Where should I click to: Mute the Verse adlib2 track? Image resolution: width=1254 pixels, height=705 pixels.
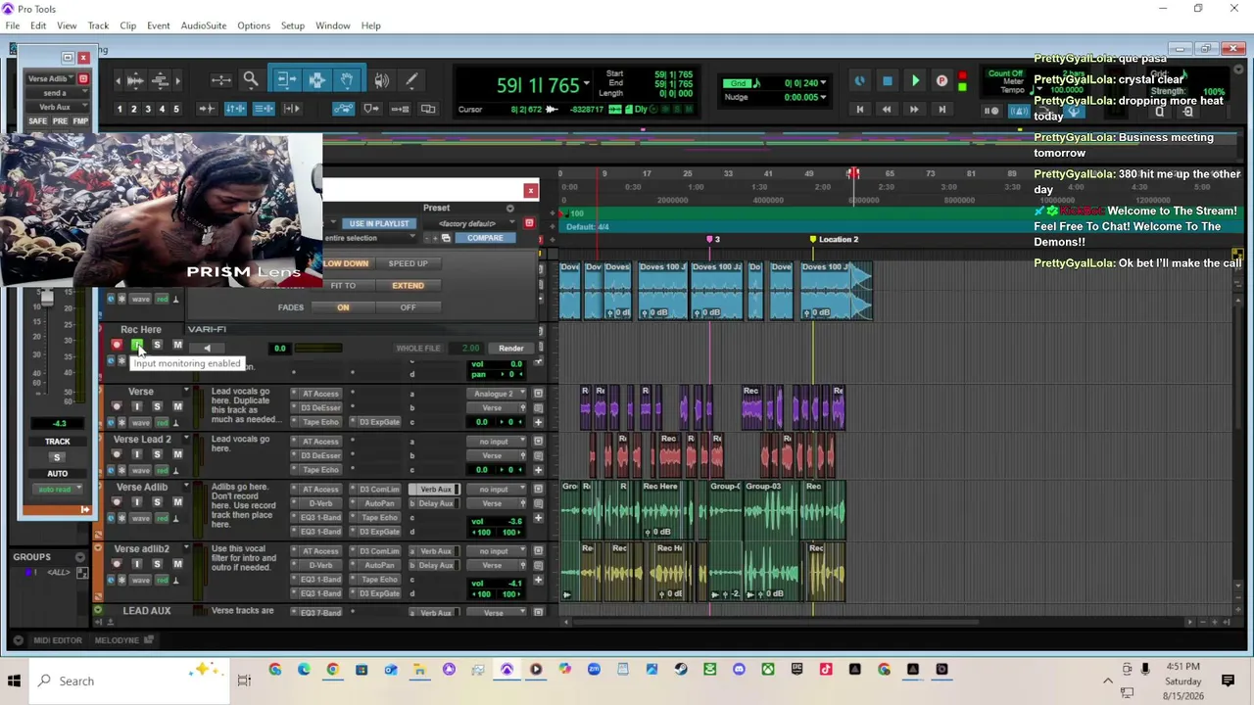click(x=177, y=564)
